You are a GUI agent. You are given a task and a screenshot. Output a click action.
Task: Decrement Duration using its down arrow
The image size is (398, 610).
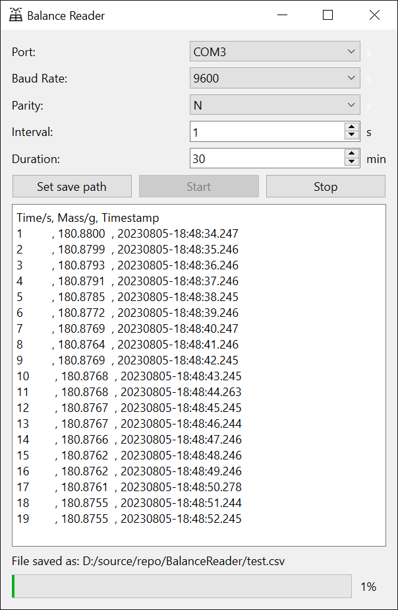352,162
